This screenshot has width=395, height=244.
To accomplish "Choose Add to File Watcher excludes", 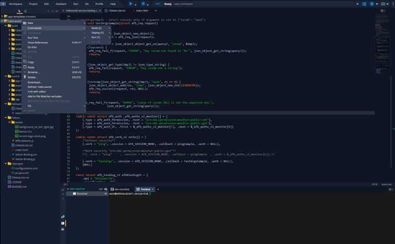I will (54, 96).
